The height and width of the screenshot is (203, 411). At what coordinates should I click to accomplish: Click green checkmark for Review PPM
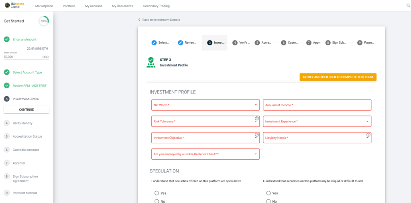pyautogui.click(x=7, y=85)
